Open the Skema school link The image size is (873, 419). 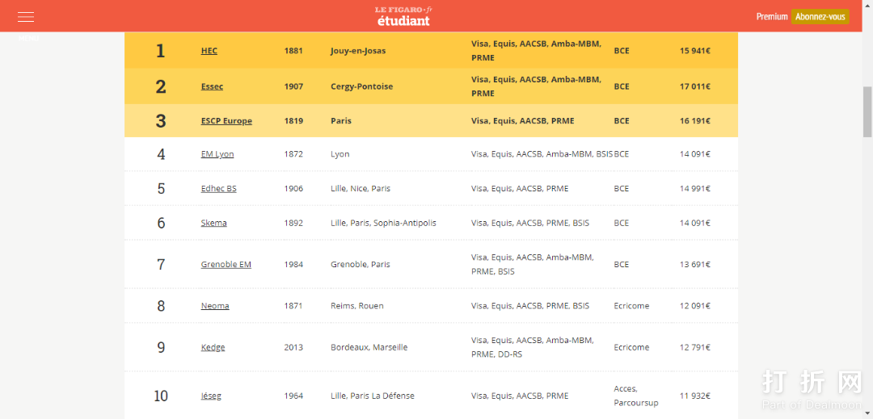click(213, 223)
